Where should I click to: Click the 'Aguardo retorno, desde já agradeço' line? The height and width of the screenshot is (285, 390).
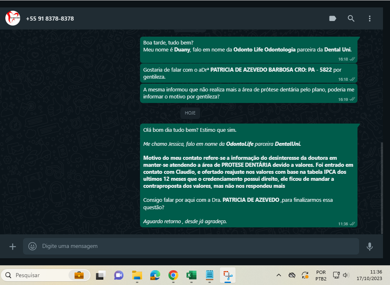pos(185,221)
